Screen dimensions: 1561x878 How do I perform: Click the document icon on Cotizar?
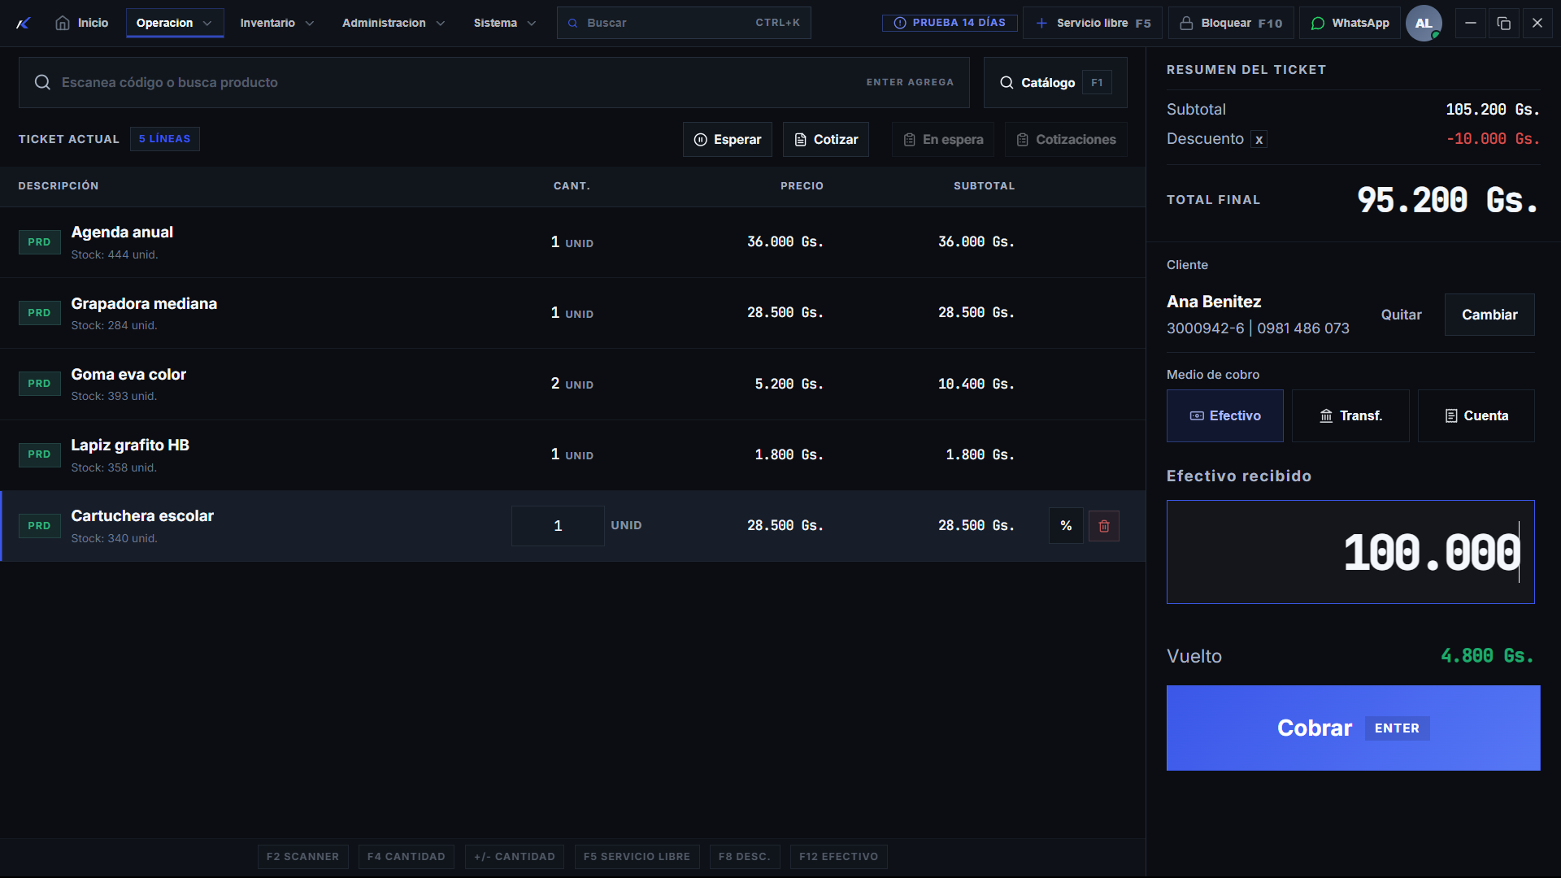click(800, 140)
